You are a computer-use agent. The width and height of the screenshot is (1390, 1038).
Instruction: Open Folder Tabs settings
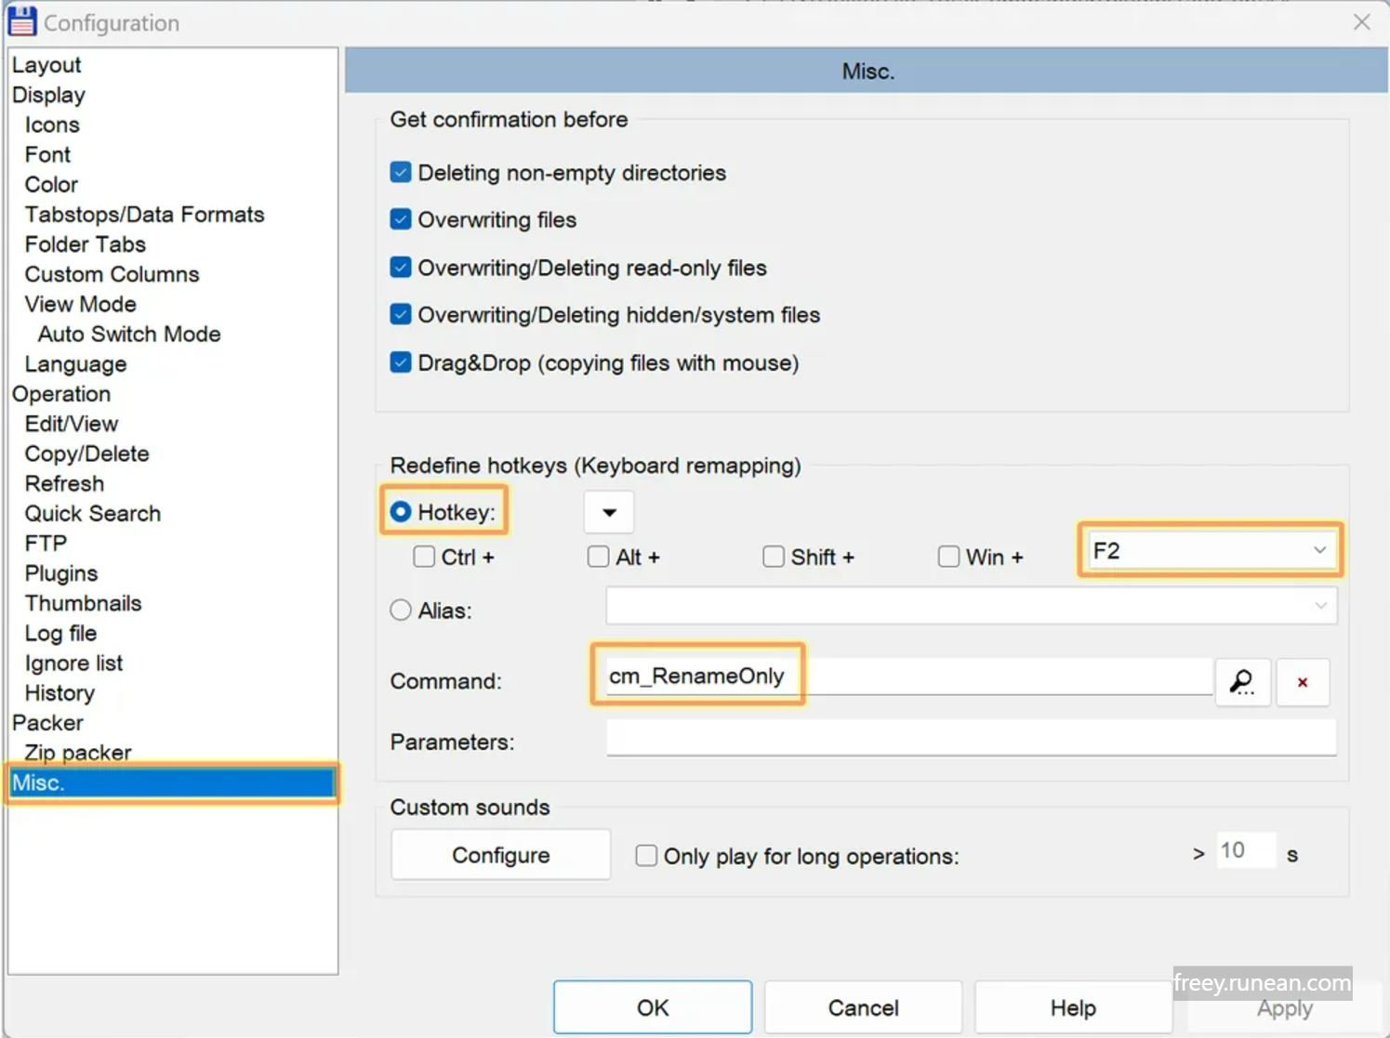[x=85, y=244]
